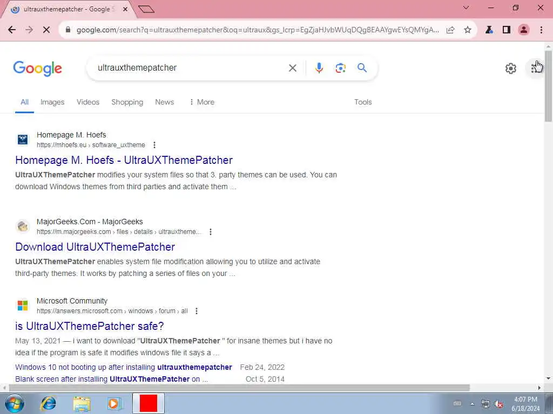Open the search Tools options

coord(363,102)
